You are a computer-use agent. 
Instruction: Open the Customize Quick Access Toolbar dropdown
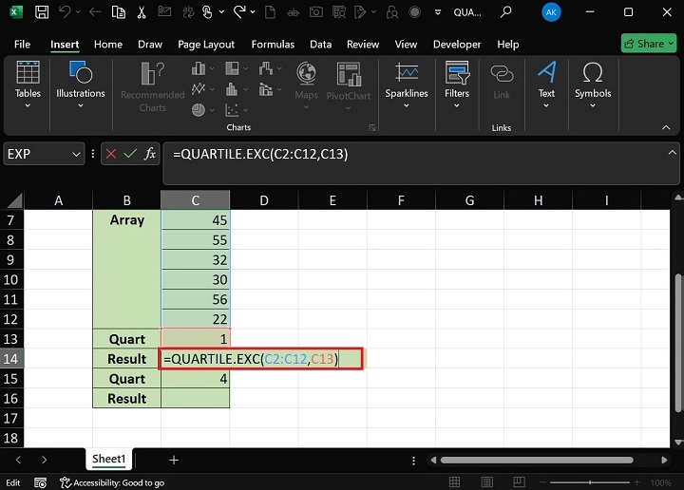[x=438, y=12]
